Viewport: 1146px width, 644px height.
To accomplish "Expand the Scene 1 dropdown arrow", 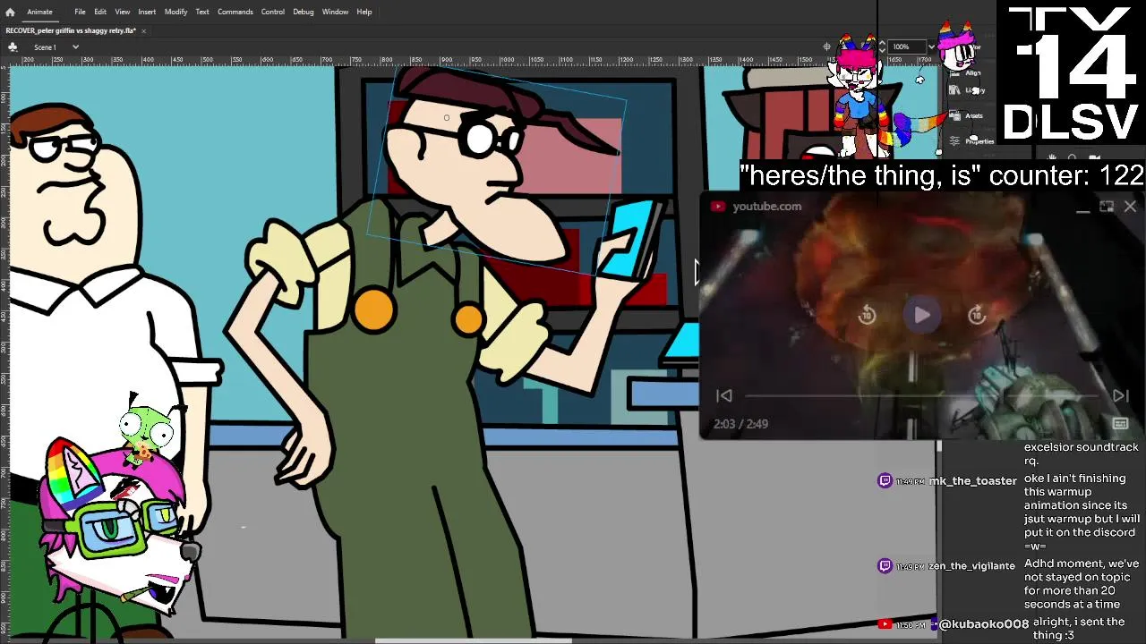I will 75,47.
